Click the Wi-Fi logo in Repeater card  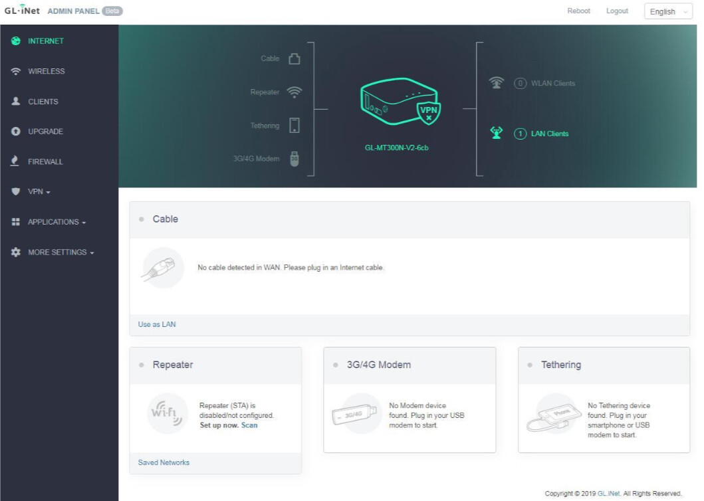167,413
